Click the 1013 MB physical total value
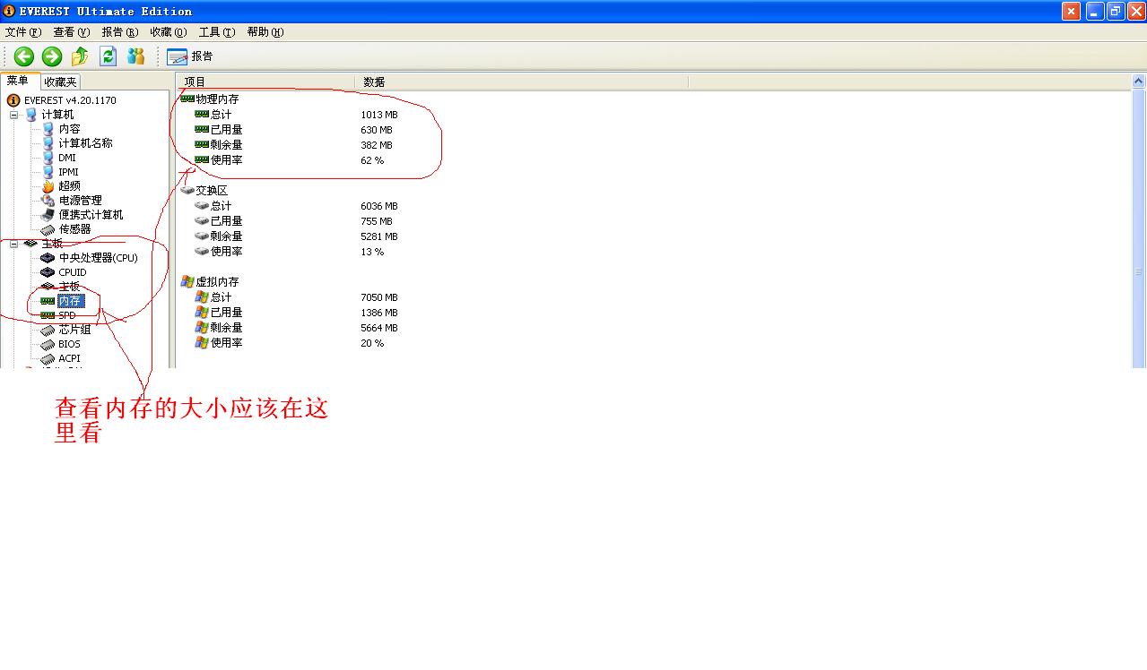Screen dimensions: 1147x670 pos(379,115)
